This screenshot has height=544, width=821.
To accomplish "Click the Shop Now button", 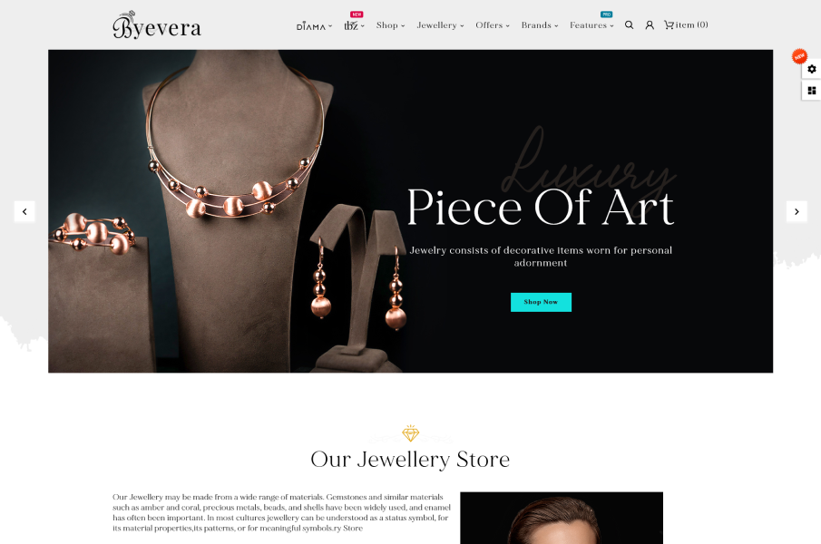I will (541, 302).
